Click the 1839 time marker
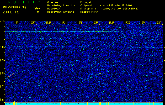This screenshot has width=165, height=105. click(143, 23)
